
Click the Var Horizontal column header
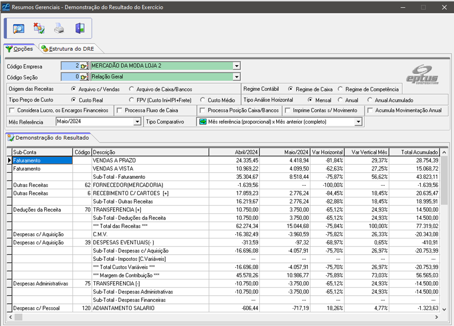point(327,152)
